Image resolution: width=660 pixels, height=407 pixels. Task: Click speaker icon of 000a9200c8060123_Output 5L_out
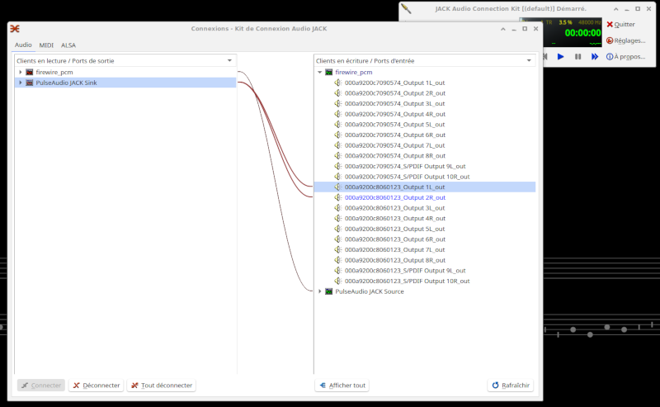tap(338, 229)
